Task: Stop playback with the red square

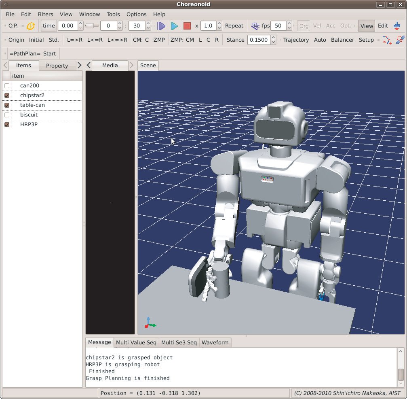Action: tap(187, 26)
